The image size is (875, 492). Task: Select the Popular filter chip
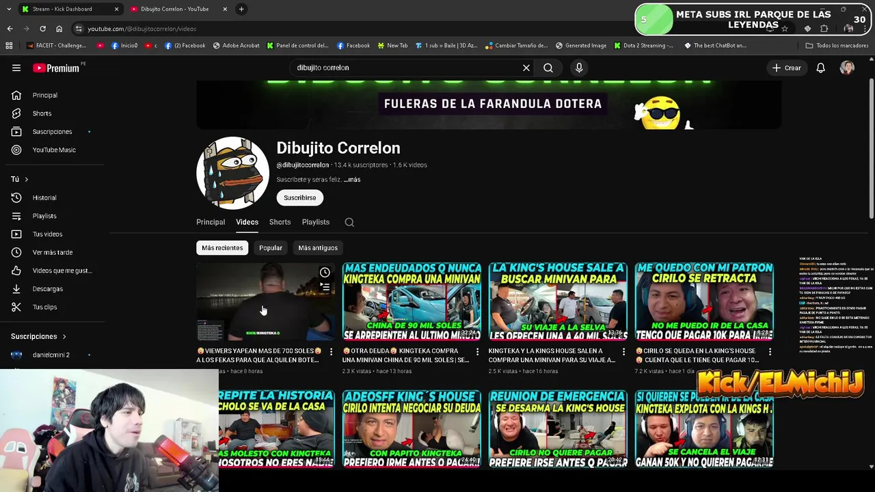pyautogui.click(x=271, y=248)
